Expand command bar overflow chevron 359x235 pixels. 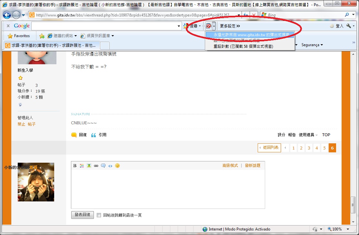pos(354,43)
